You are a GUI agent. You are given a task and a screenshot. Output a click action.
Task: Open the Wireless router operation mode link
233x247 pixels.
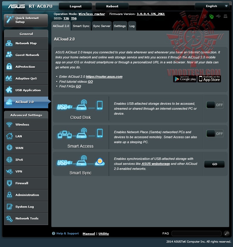[92, 14]
